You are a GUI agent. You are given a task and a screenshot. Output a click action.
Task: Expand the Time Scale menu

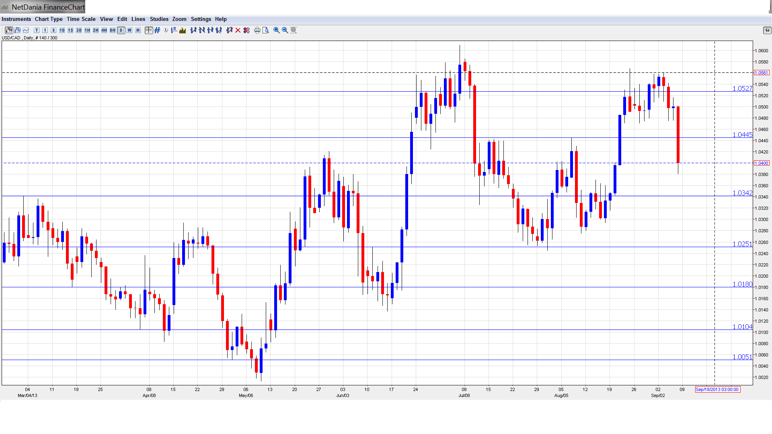[x=81, y=19]
